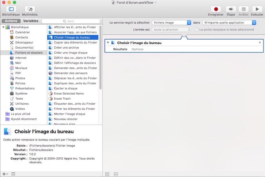The image size is (265, 177).
Task: Select Calendrier in the library
Action: tap(22, 32)
